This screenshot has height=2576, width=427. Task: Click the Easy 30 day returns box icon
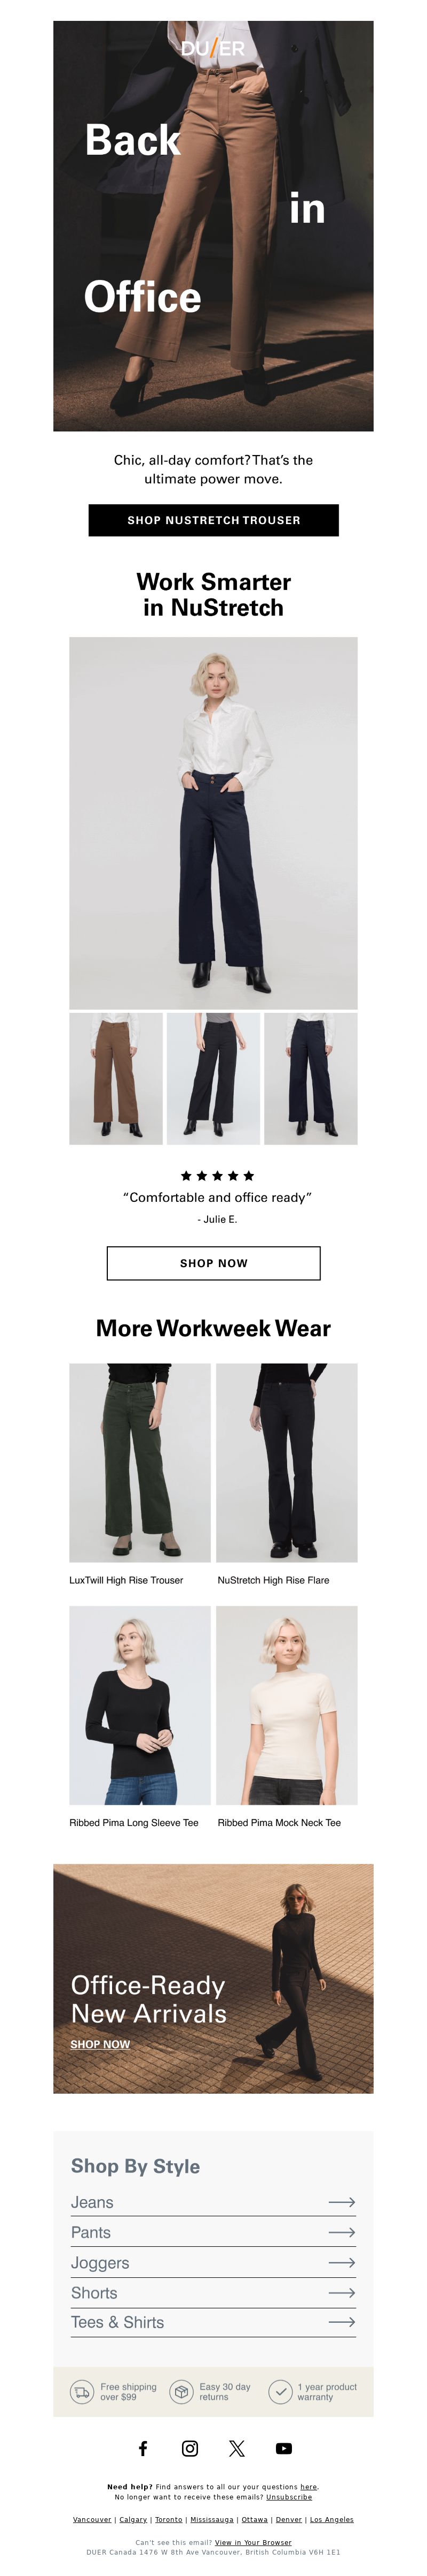[180, 2392]
